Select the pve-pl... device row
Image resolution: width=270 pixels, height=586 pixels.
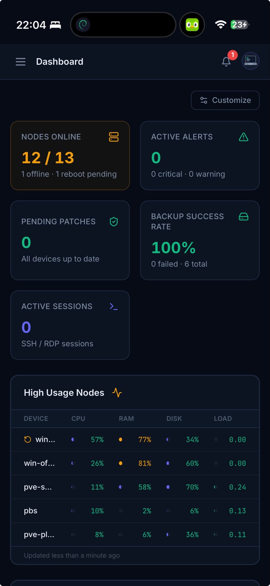[x=135, y=535]
